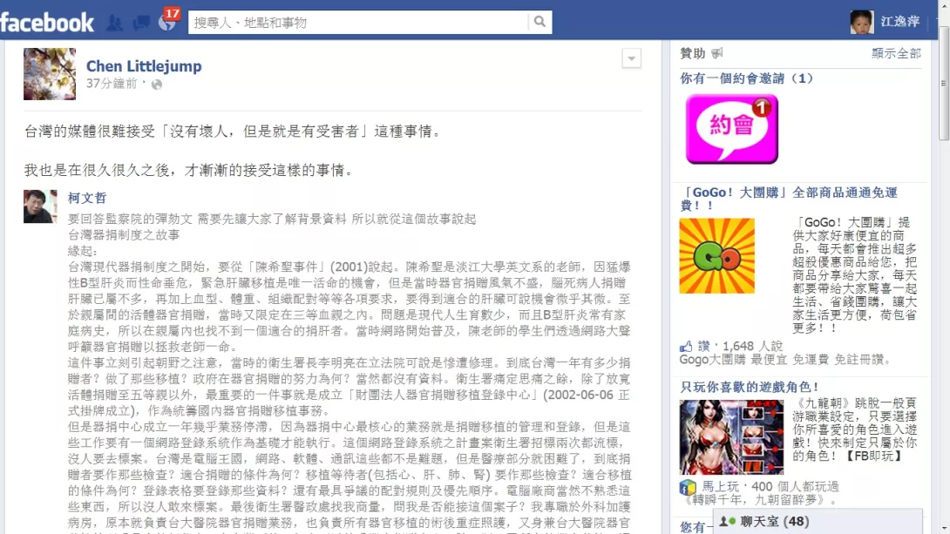Click the search people and places field
Viewport: 950px width, 534px height.
(x=358, y=22)
